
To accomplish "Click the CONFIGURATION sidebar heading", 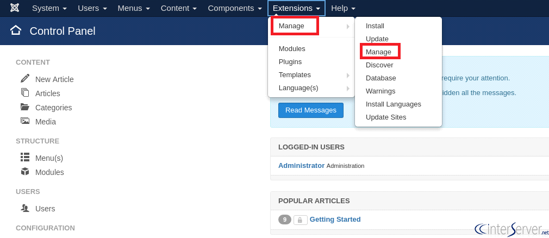I will 45,228.
